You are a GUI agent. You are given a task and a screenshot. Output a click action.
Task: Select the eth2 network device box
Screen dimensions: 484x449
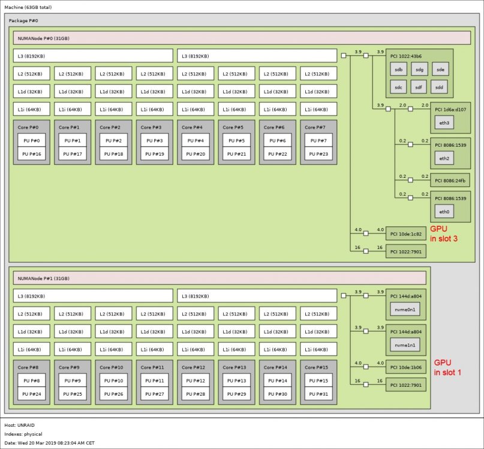pyautogui.click(x=444, y=159)
